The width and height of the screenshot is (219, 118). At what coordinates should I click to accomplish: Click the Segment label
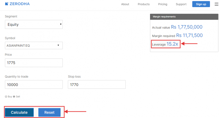(11, 16)
